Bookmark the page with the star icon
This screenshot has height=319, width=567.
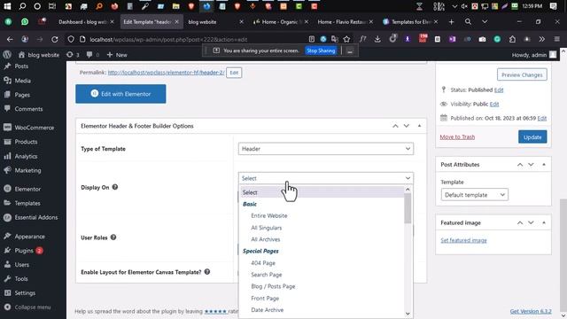tap(346, 39)
